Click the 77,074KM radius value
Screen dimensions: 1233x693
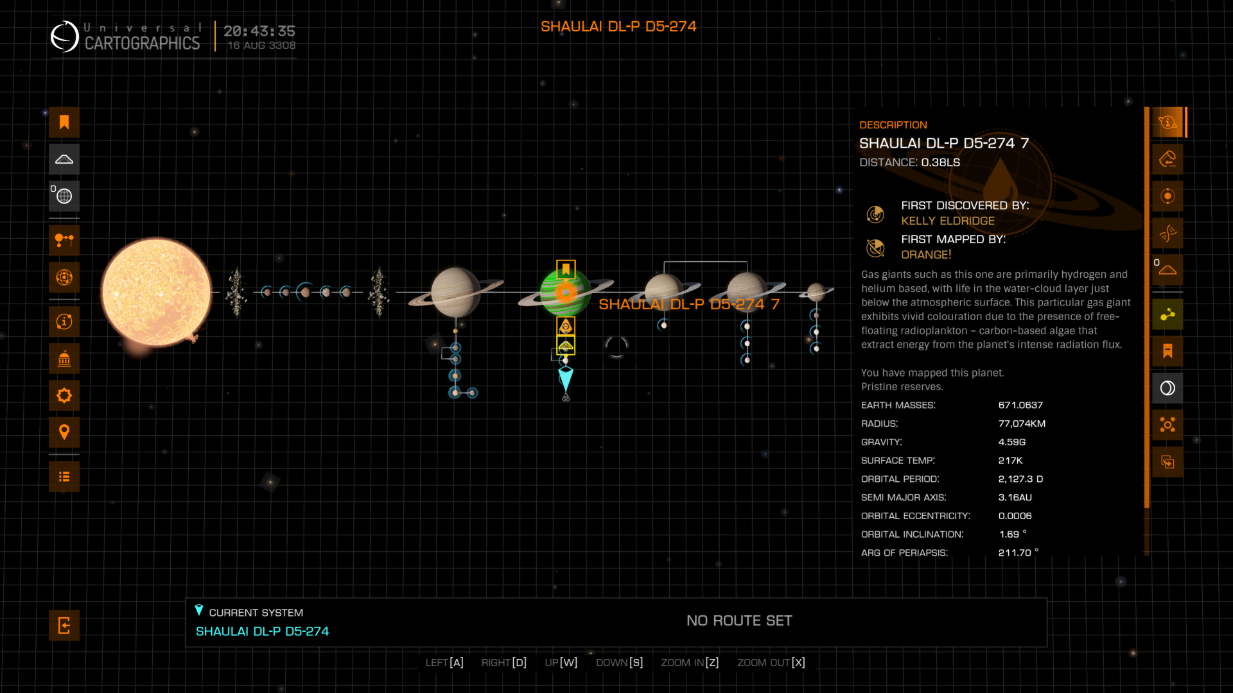tap(1022, 424)
